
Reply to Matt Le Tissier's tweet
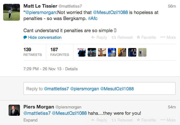point(99,38)
